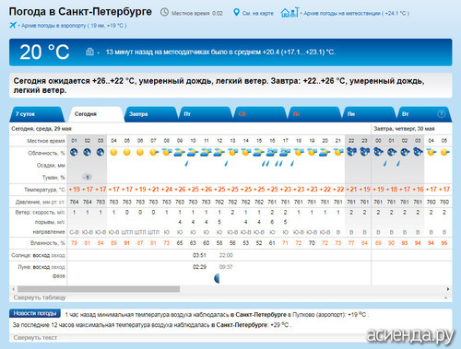Screen dimensions: 461x349
Task: Click the night cloud icon for hour 22
Action: [x=351, y=152]
